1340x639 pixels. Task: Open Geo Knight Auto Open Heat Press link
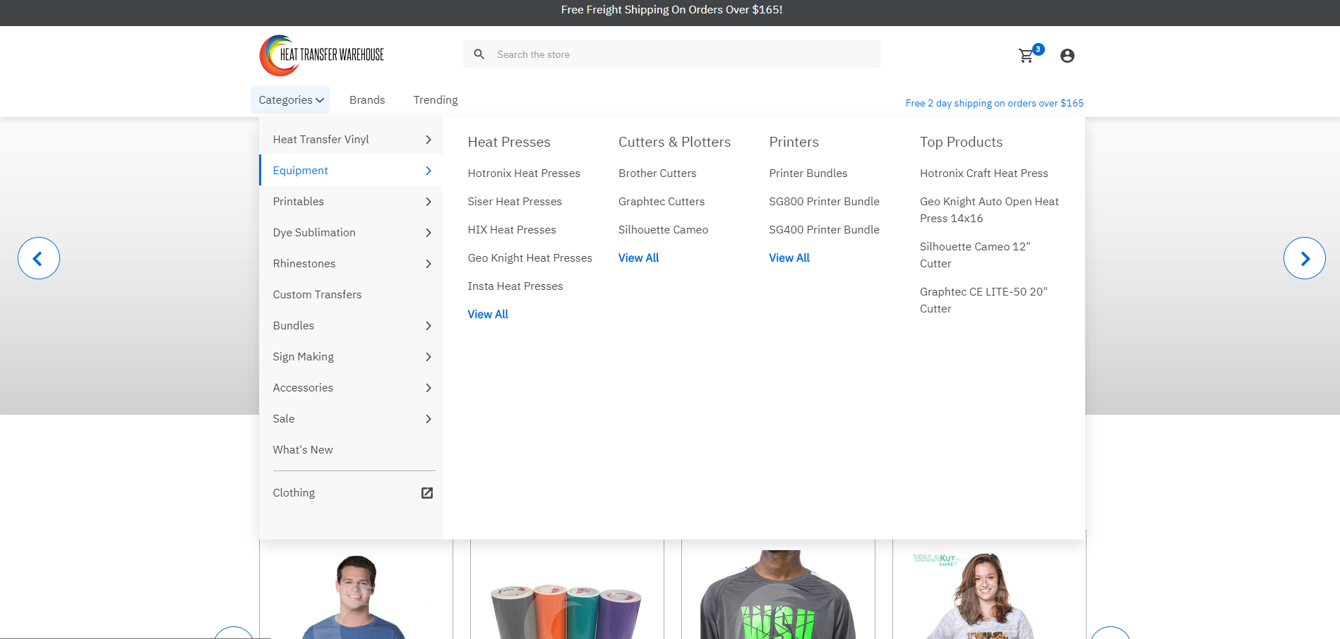tap(989, 210)
